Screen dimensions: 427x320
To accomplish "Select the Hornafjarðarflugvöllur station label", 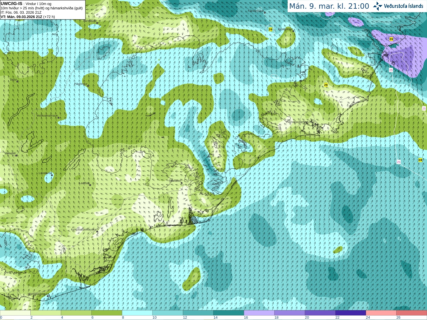I will click(x=300, y=122).
